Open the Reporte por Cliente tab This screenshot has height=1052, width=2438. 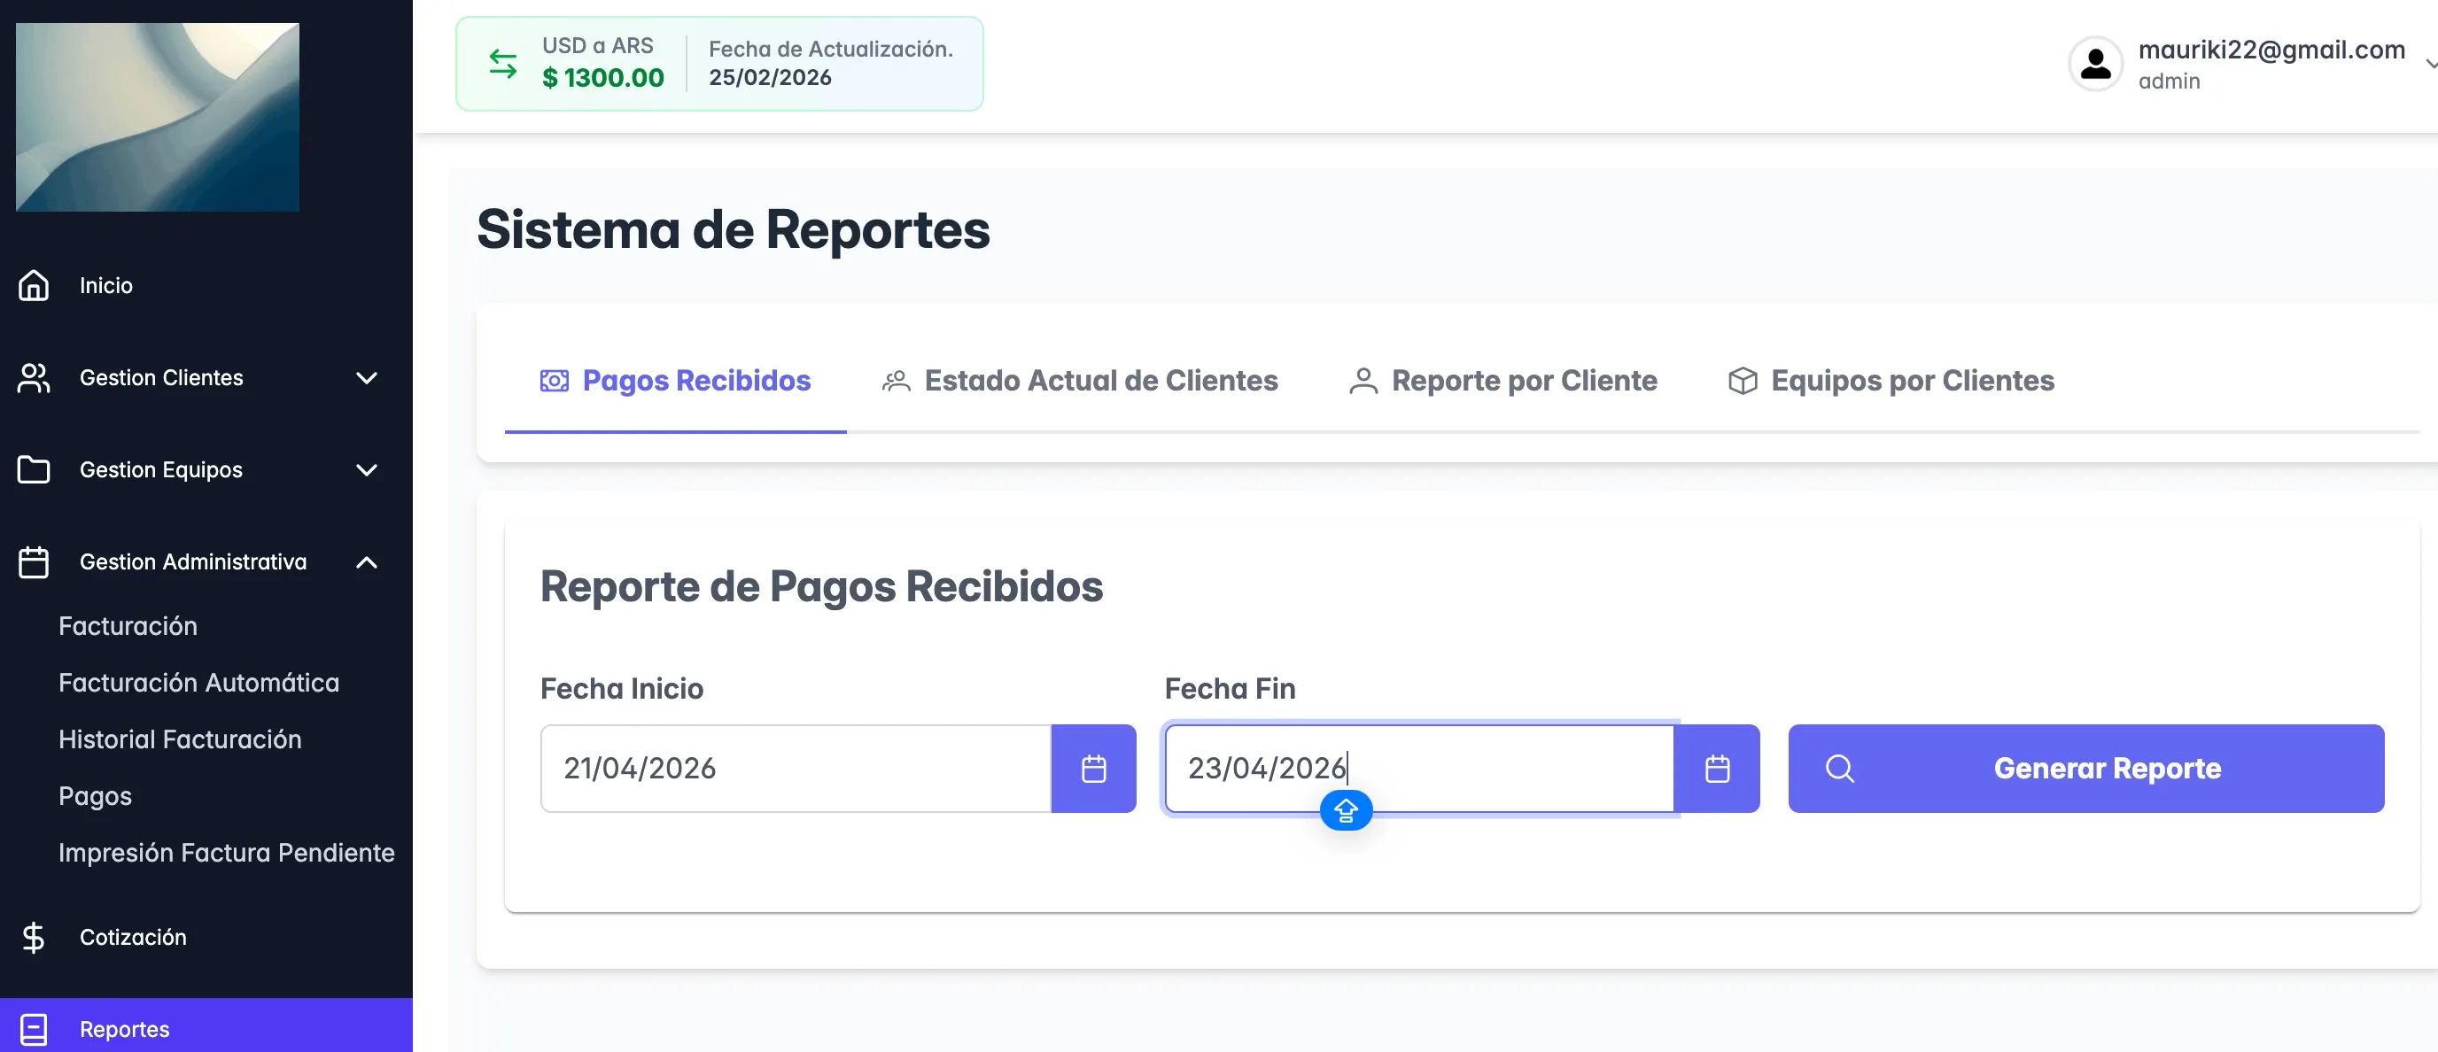pos(1502,380)
